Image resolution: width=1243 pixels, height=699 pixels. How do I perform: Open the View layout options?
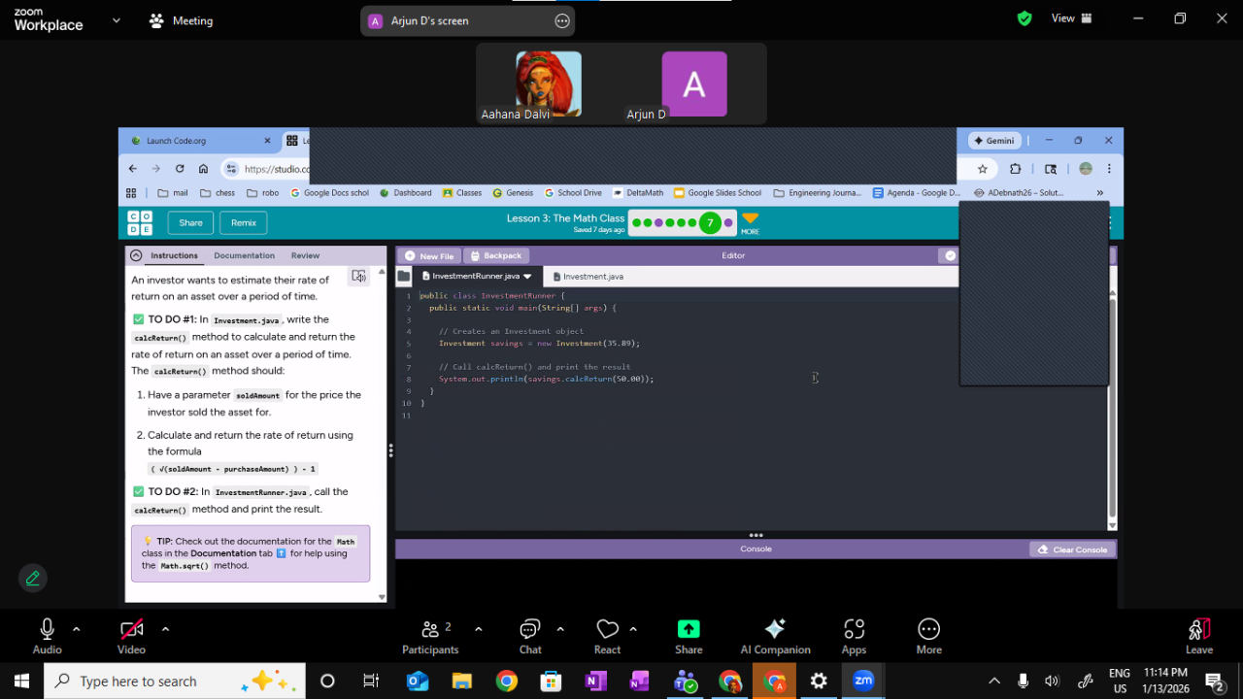tap(1071, 18)
